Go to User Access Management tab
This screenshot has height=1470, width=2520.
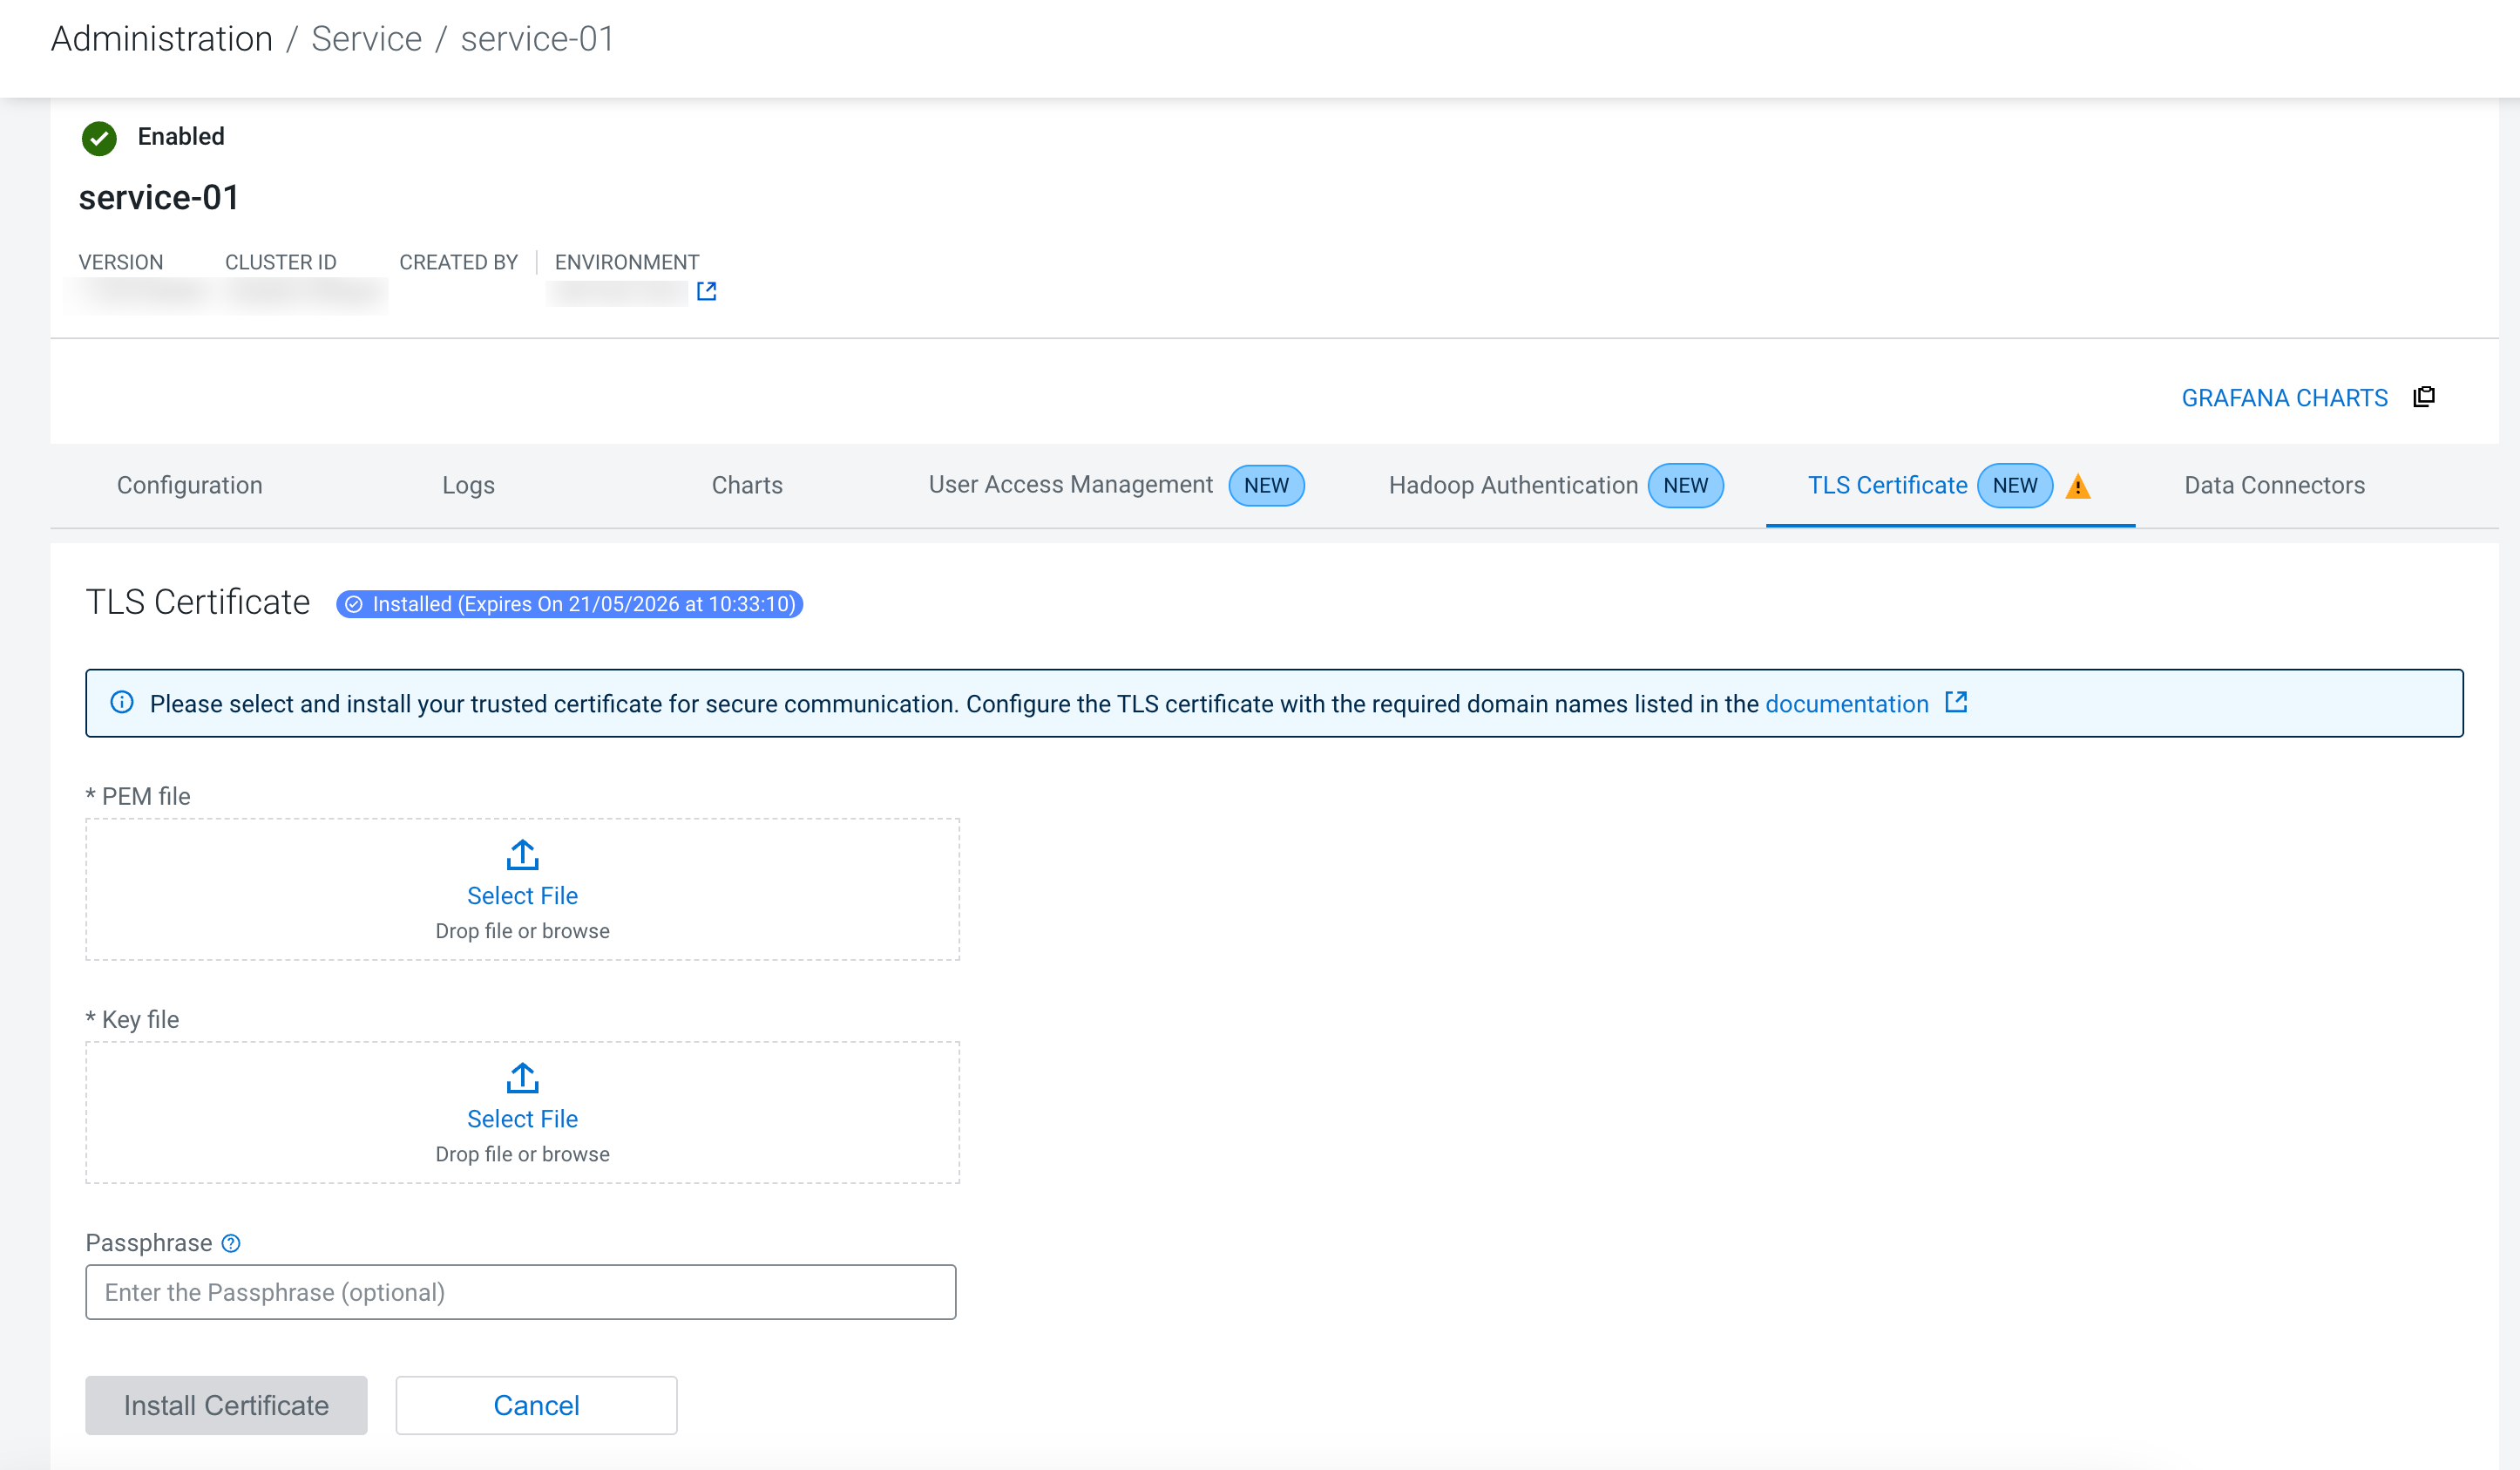point(1070,486)
